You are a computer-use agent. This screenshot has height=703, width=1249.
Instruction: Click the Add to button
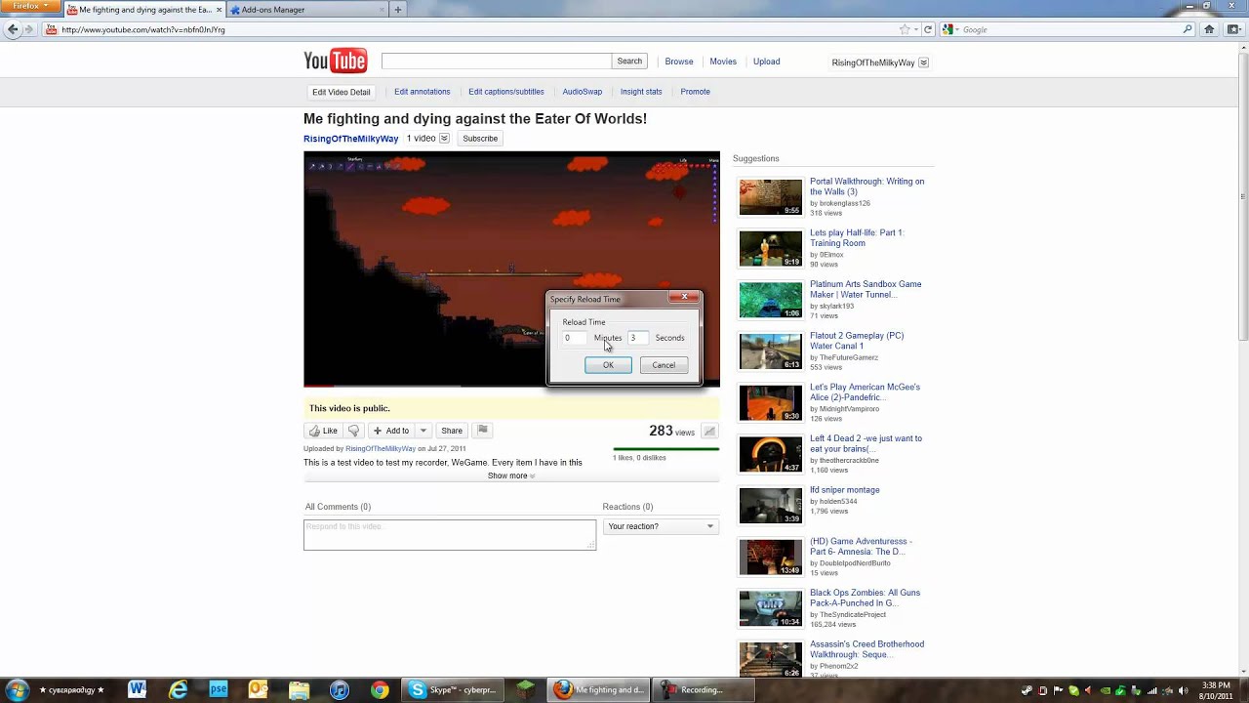(x=392, y=431)
